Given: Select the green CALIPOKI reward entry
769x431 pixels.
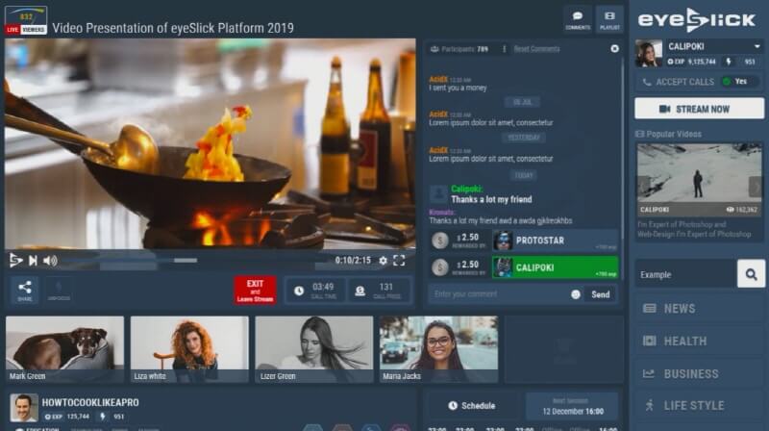Looking at the screenshot, I should 556,267.
